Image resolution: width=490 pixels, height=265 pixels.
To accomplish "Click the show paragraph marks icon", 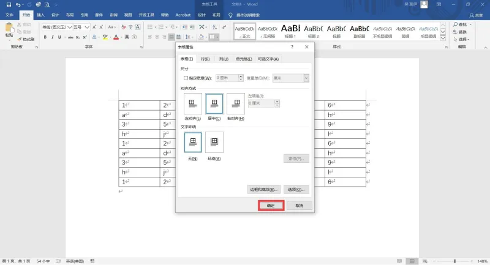I will 224,27.
